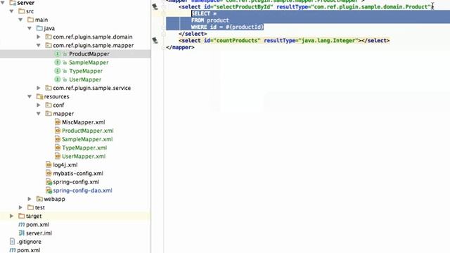Collapse the mapper resources folder arrow
The width and height of the screenshot is (450, 253).
pyautogui.click(x=39, y=114)
